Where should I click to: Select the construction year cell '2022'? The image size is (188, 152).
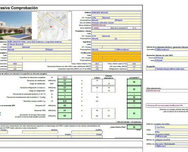[15, 64]
